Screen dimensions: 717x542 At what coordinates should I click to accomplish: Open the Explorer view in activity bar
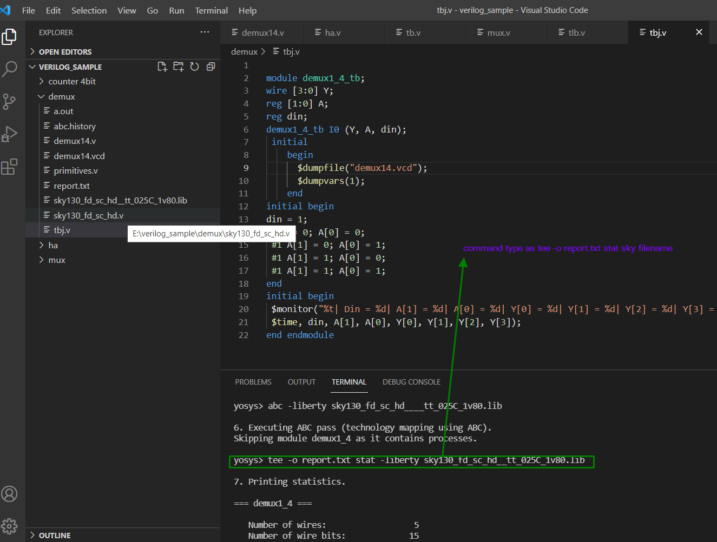pyautogui.click(x=9, y=37)
